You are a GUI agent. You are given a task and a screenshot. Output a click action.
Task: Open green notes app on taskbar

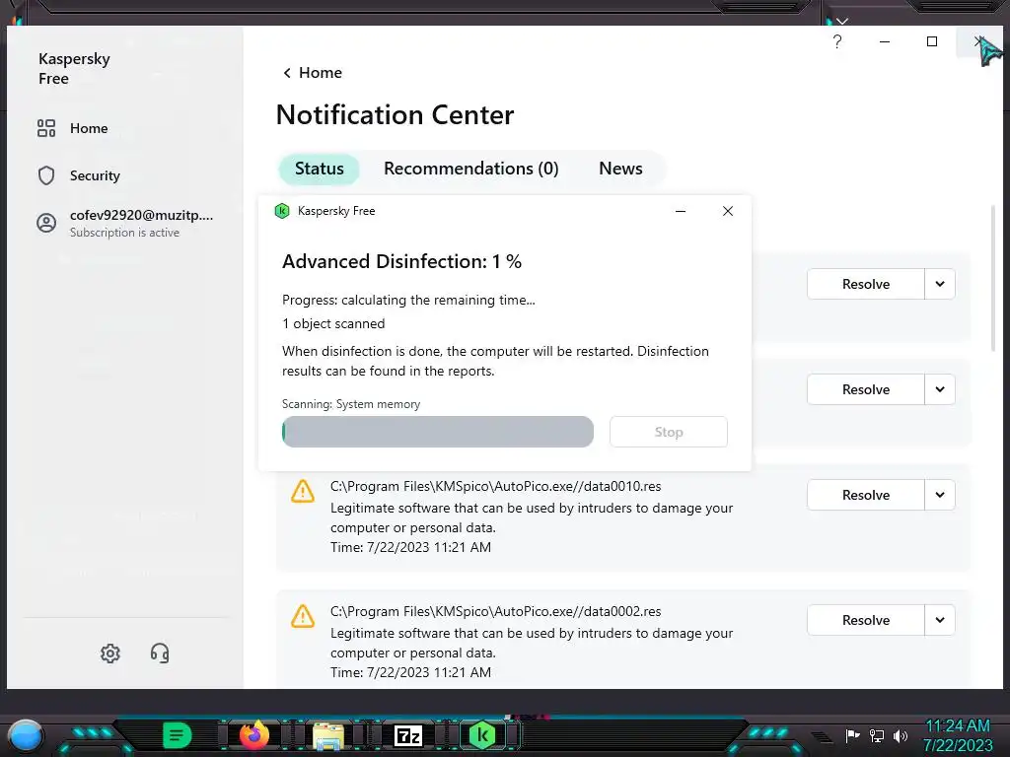click(x=177, y=735)
